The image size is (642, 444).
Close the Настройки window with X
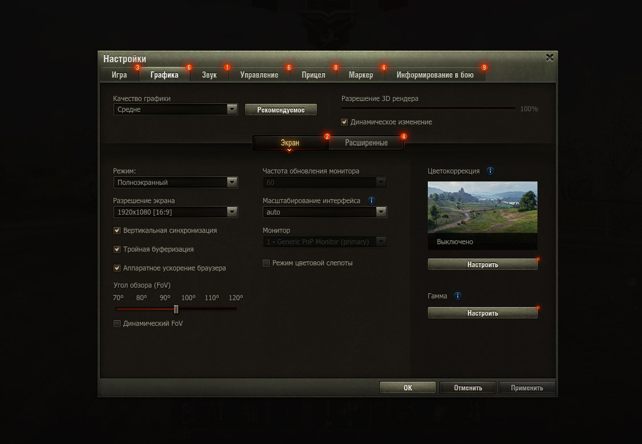tap(549, 58)
